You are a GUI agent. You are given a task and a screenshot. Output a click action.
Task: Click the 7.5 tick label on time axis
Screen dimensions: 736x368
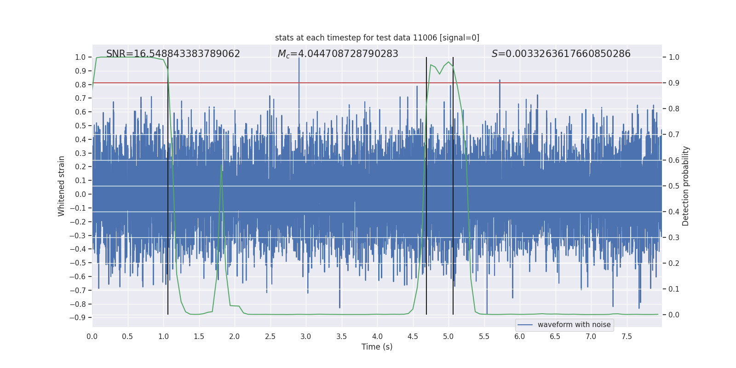pyautogui.click(x=627, y=337)
